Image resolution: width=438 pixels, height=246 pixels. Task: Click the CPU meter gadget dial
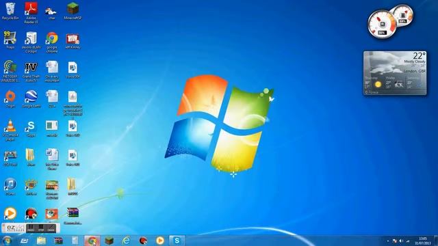coord(382,24)
